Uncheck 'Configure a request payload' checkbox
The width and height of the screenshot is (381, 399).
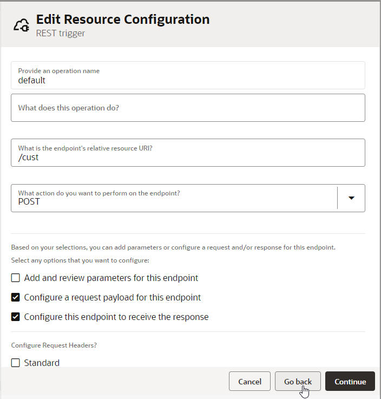point(16,297)
